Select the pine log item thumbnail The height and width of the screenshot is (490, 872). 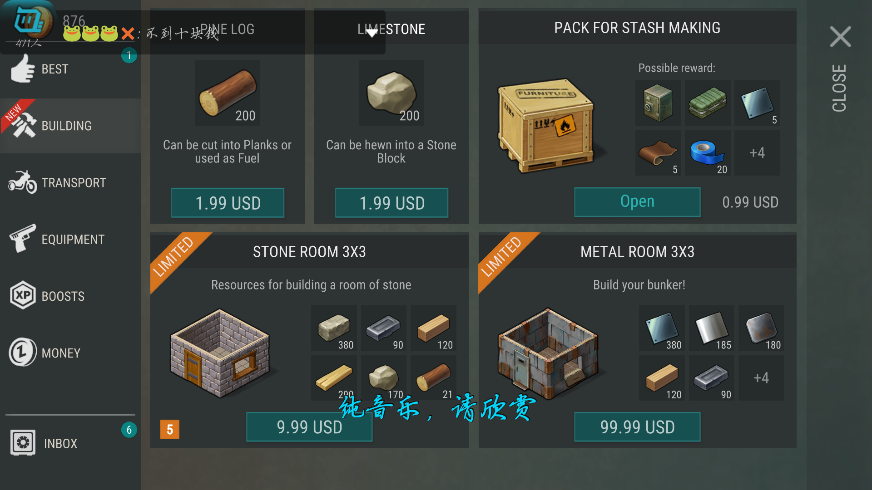click(x=228, y=93)
